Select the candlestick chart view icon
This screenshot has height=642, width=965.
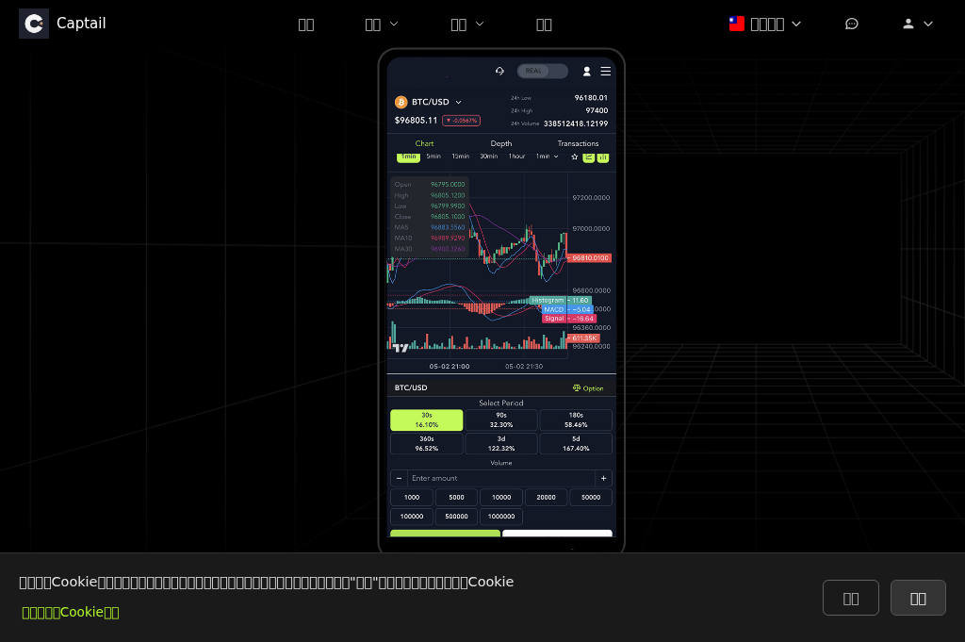(x=602, y=156)
